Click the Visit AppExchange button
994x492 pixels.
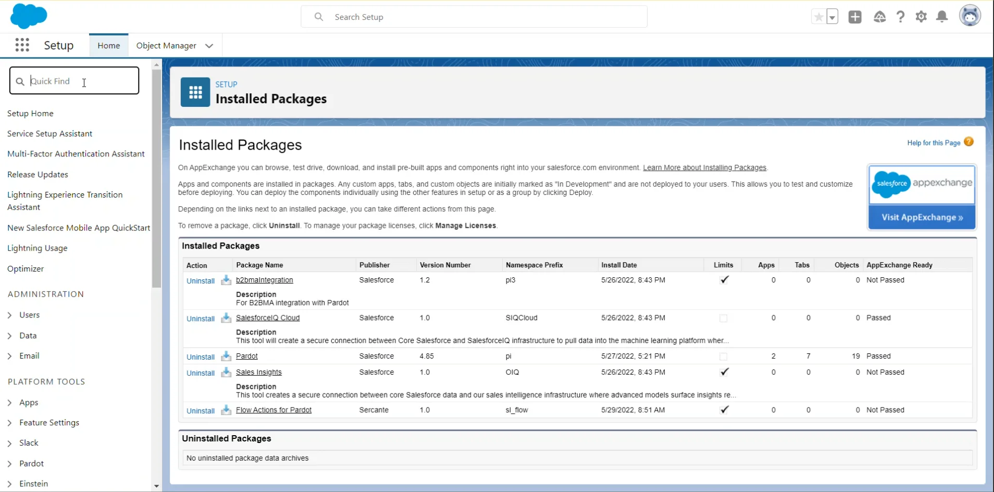pyautogui.click(x=921, y=217)
